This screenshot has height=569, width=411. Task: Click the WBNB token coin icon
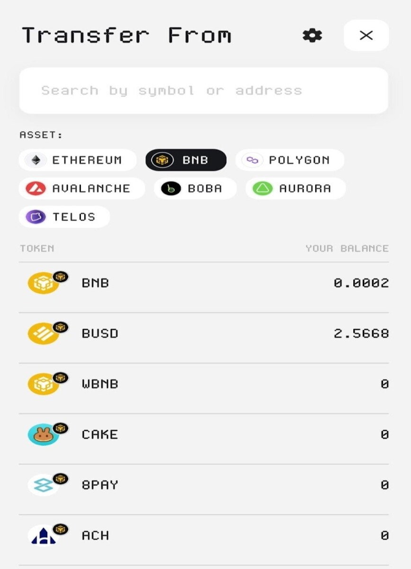[44, 384]
